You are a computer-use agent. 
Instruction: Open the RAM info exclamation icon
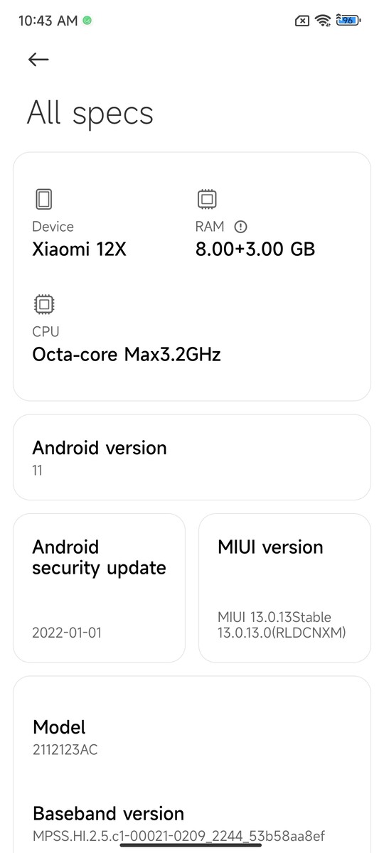point(240,227)
